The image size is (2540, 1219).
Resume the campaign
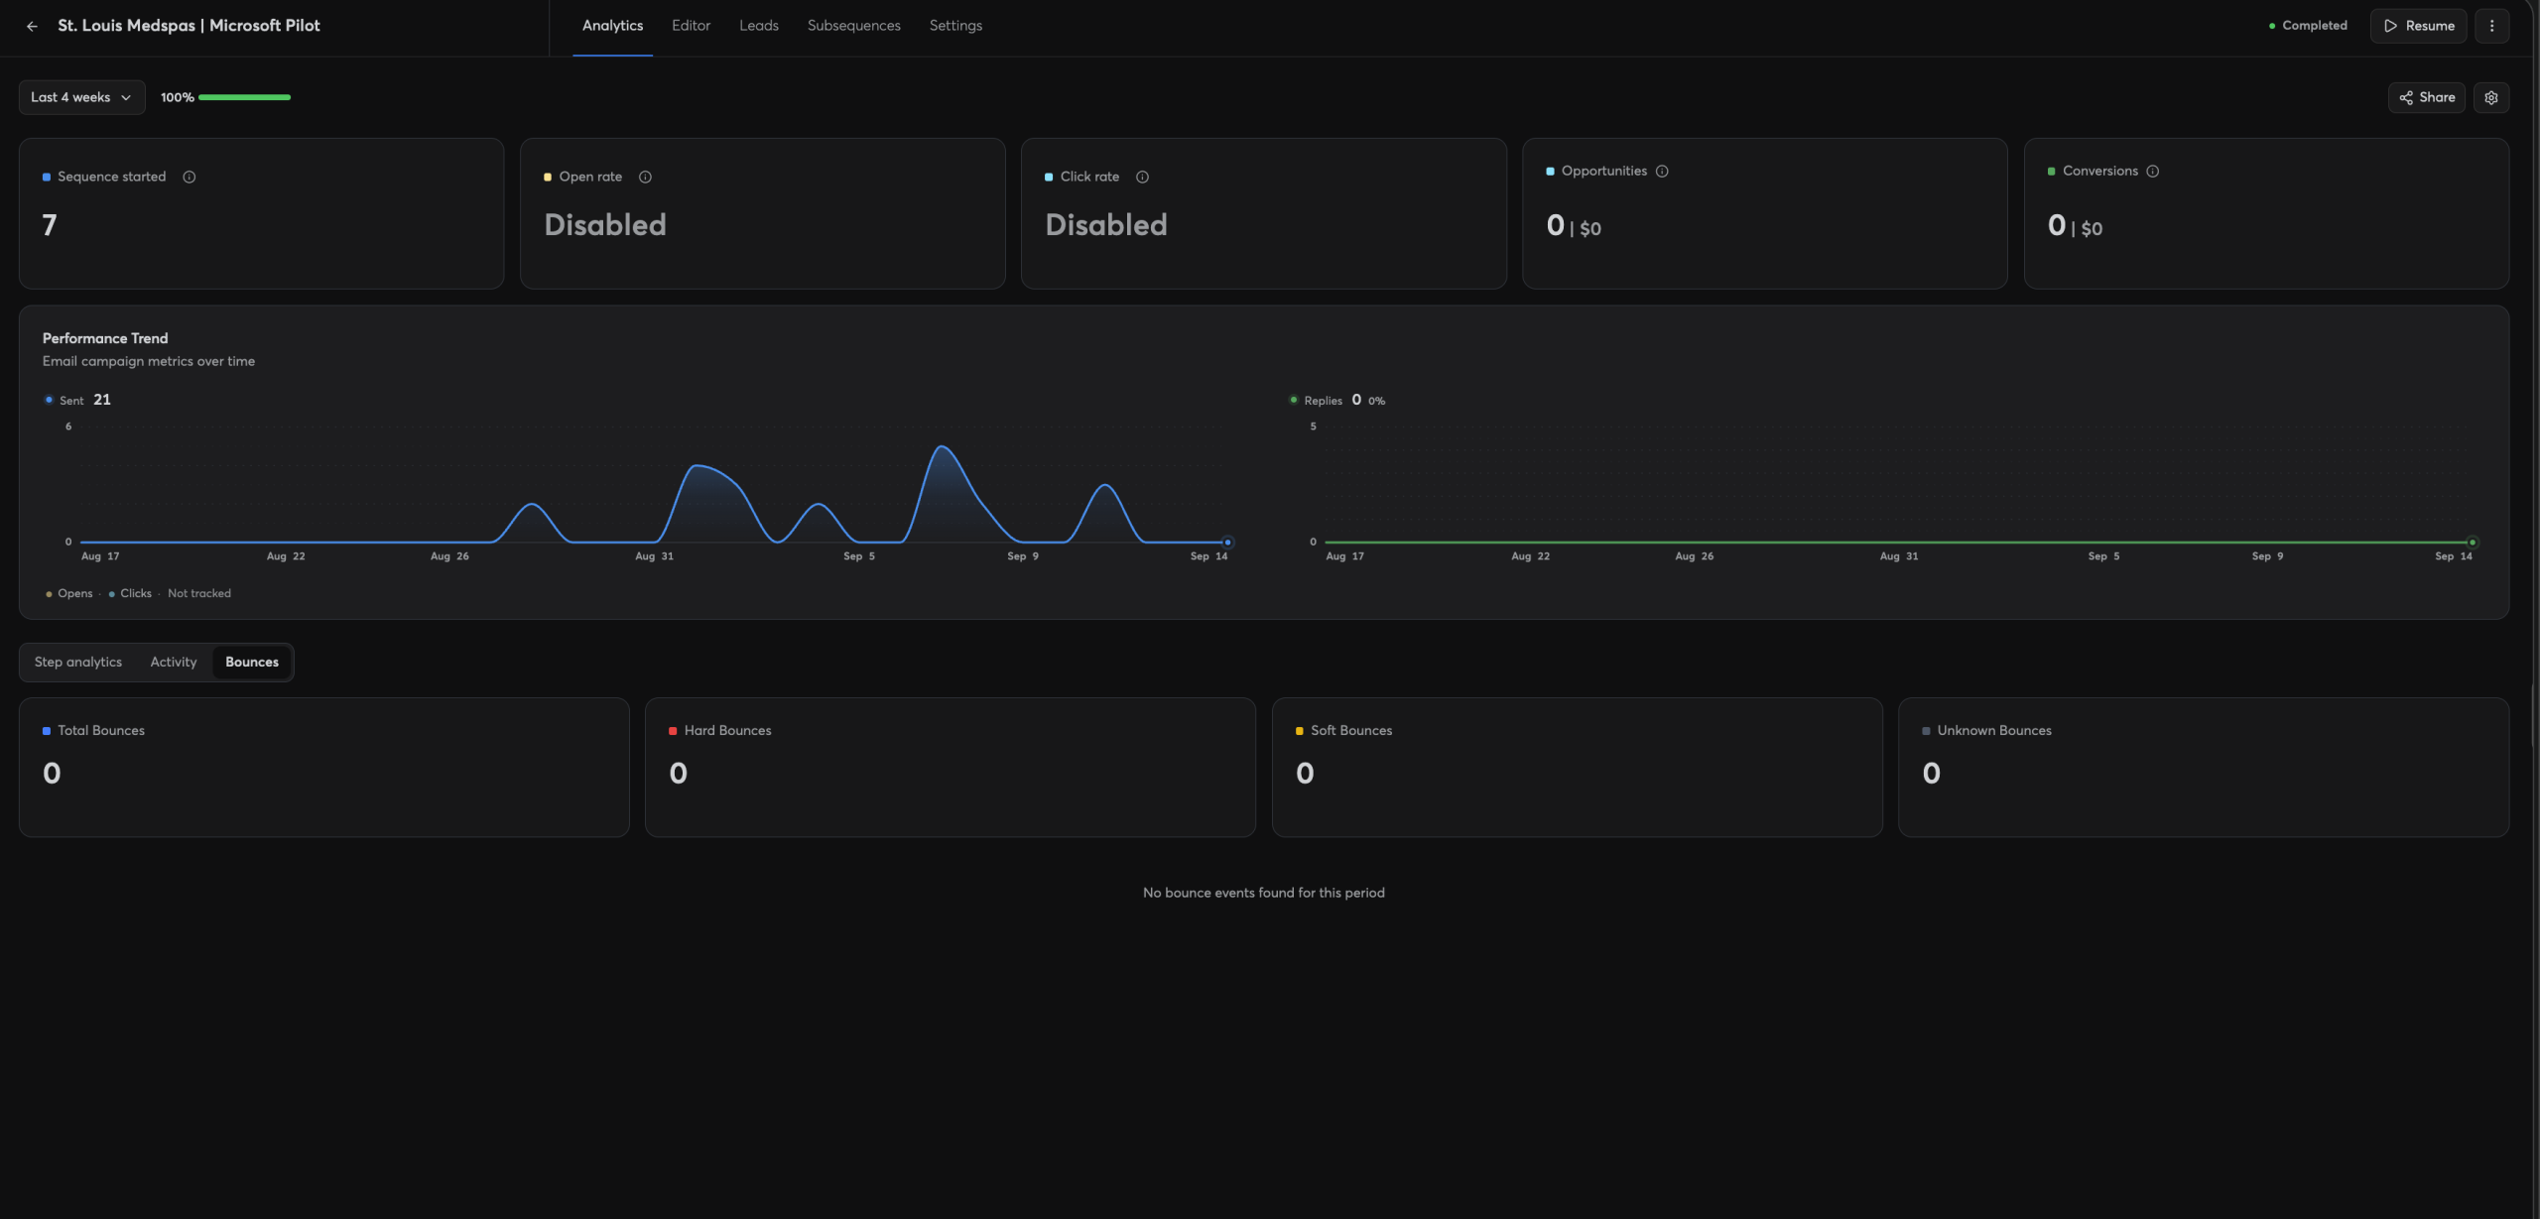click(2418, 26)
